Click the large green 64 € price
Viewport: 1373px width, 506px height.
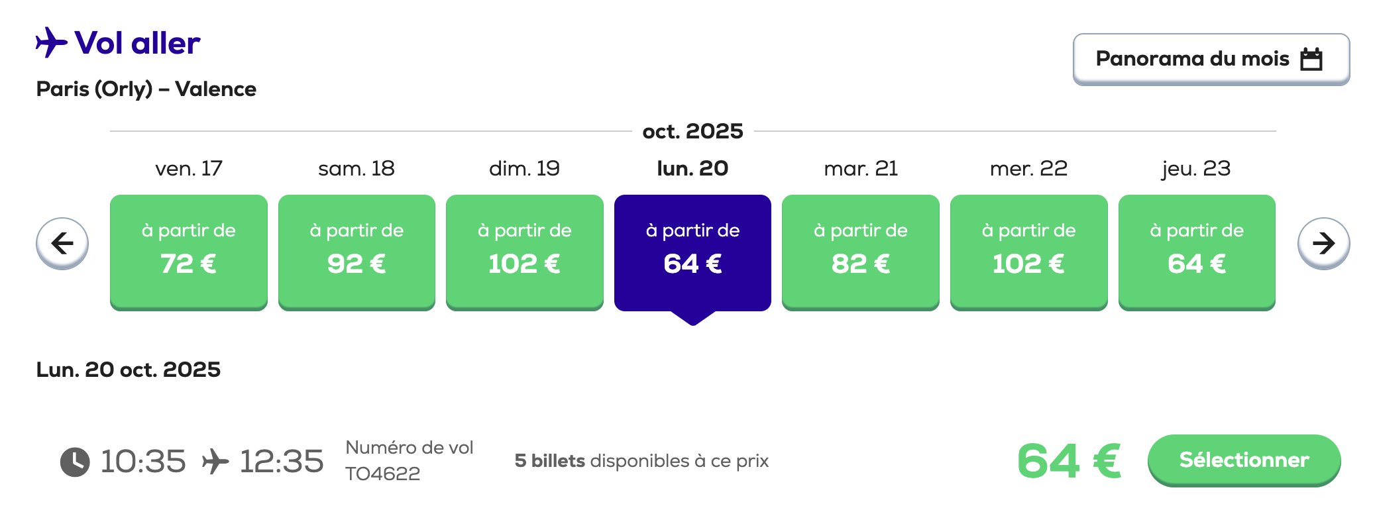(1069, 461)
